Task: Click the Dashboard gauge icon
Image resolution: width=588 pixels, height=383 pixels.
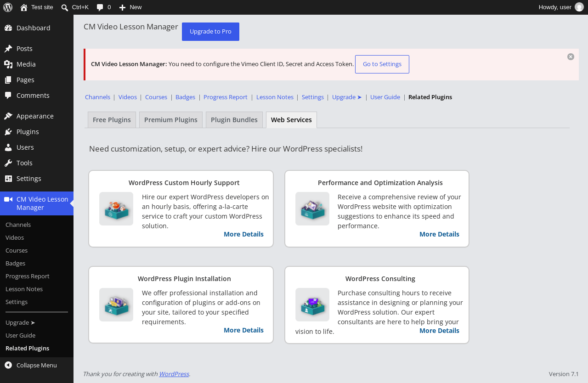Action: (x=8, y=28)
